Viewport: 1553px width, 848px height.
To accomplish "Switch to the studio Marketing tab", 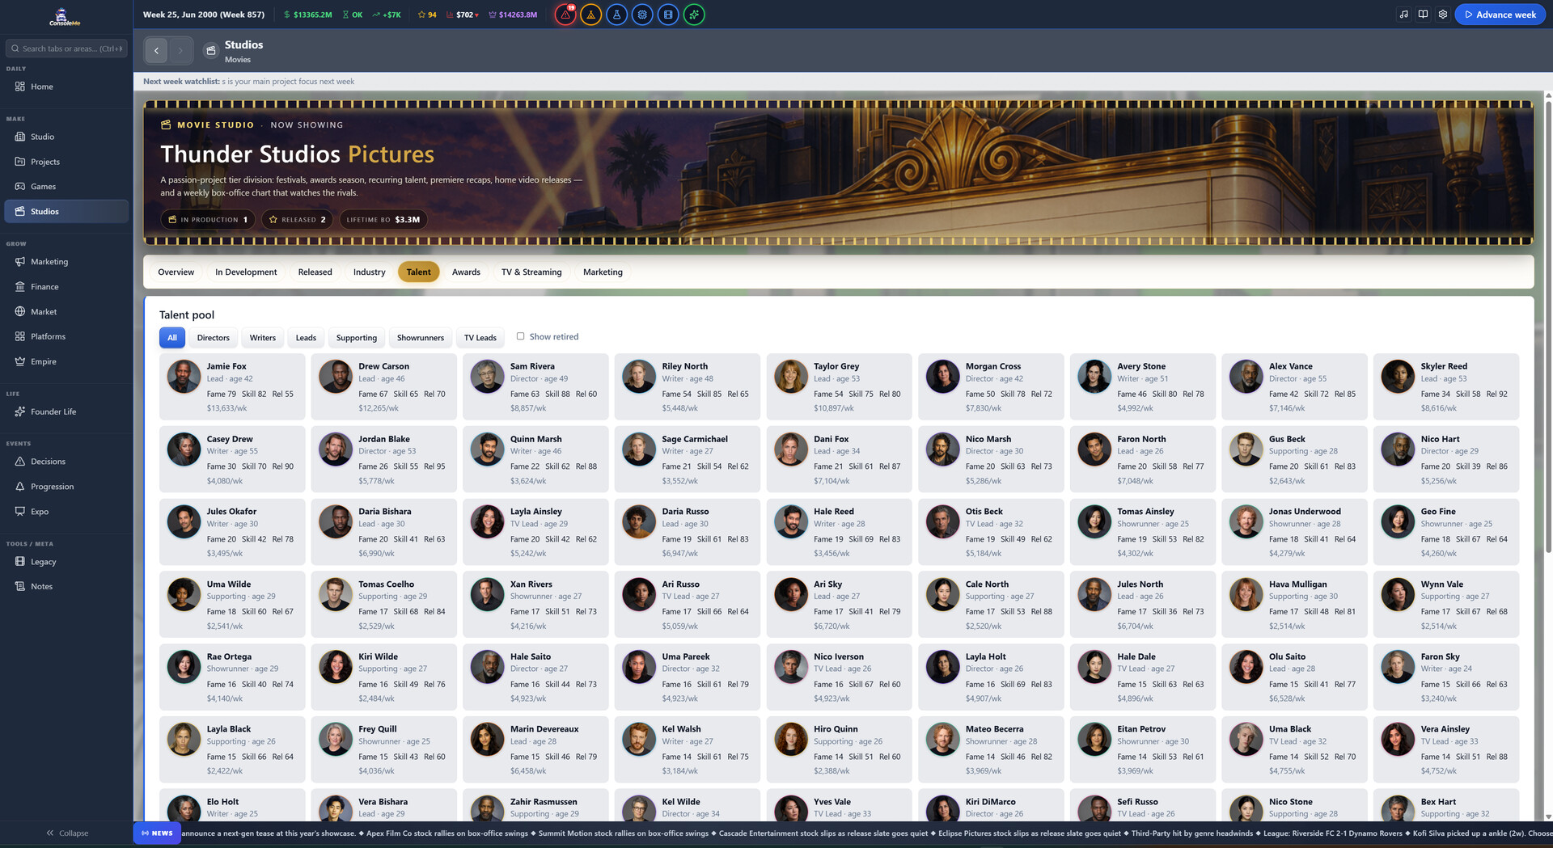I will click(603, 272).
